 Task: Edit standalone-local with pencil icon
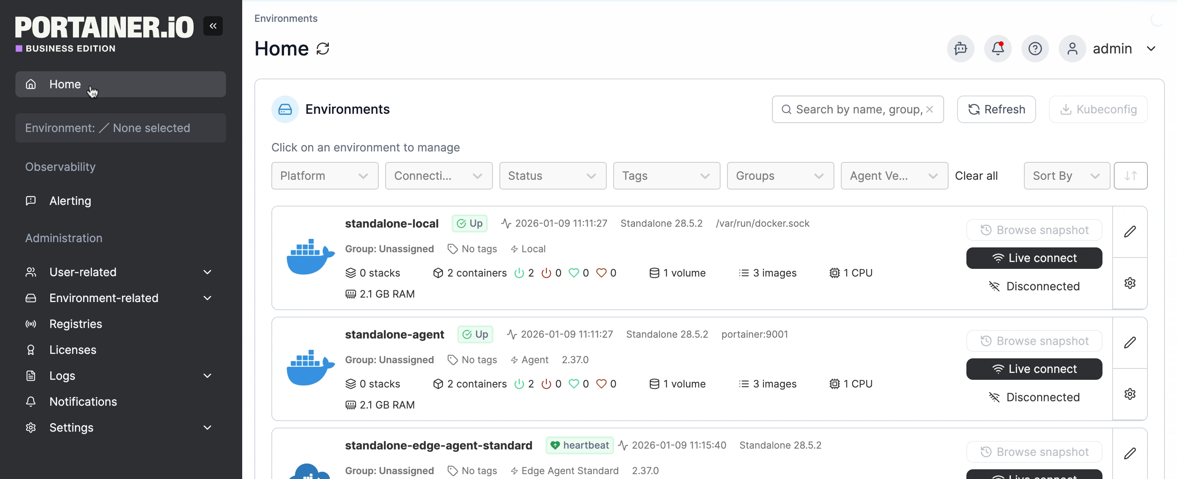pyautogui.click(x=1130, y=232)
